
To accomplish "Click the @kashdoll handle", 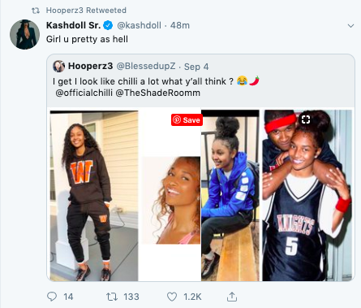I will pyautogui.click(x=139, y=25).
